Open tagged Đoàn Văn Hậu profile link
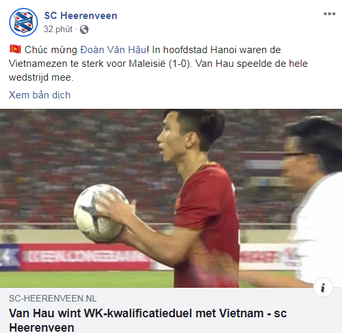Image resolution: width=342 pixels, height=333 pixels. (x=115, y=50)
